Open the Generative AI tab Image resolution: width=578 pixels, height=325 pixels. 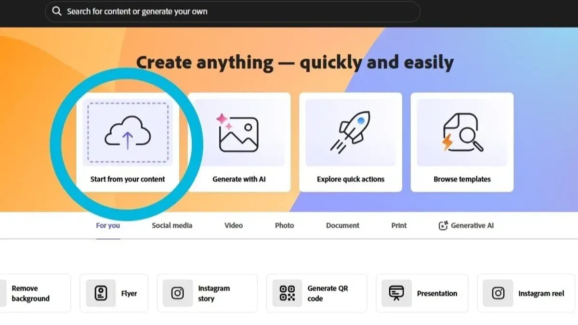pyautogui.click(x=466, y=225)
